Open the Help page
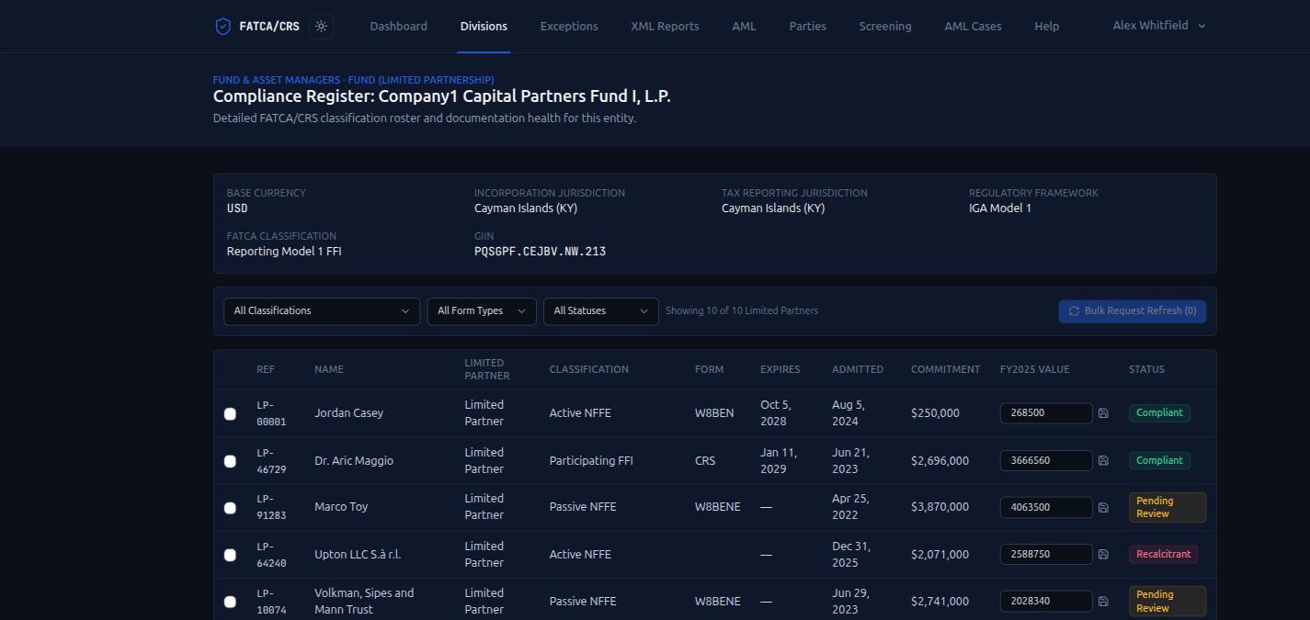1310x620 pixels. [1046, 27]
